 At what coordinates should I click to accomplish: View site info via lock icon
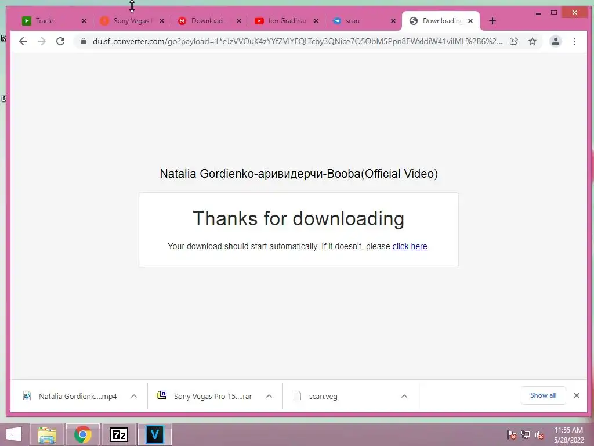pyautogui.click(x=84, y=41)
